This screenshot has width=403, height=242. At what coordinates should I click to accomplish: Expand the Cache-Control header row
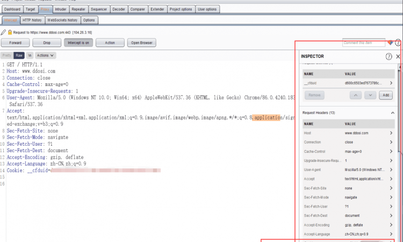(391, 152)
